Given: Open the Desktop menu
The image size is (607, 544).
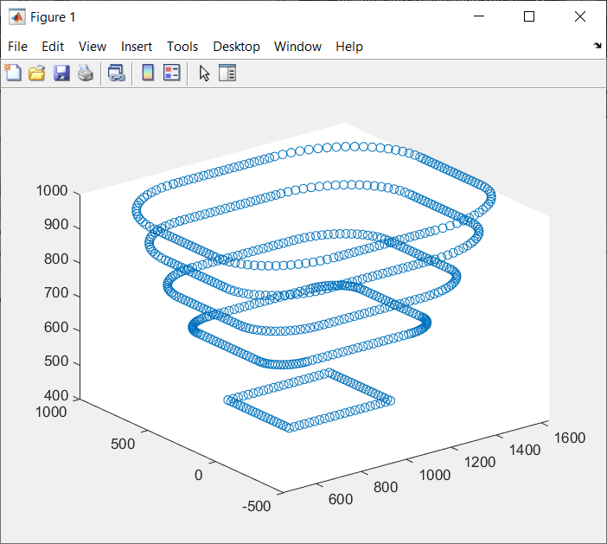Looking at the screenshot, I should pos(236,47).
